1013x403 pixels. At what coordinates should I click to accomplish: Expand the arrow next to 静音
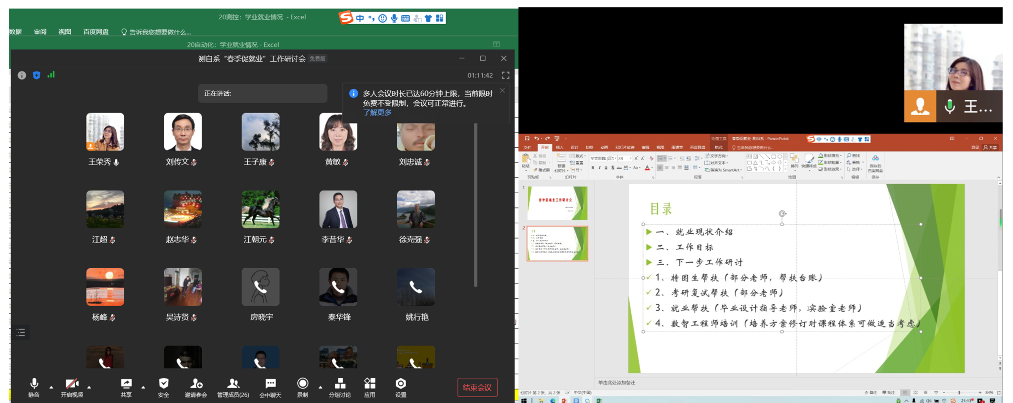pos(51,387)
